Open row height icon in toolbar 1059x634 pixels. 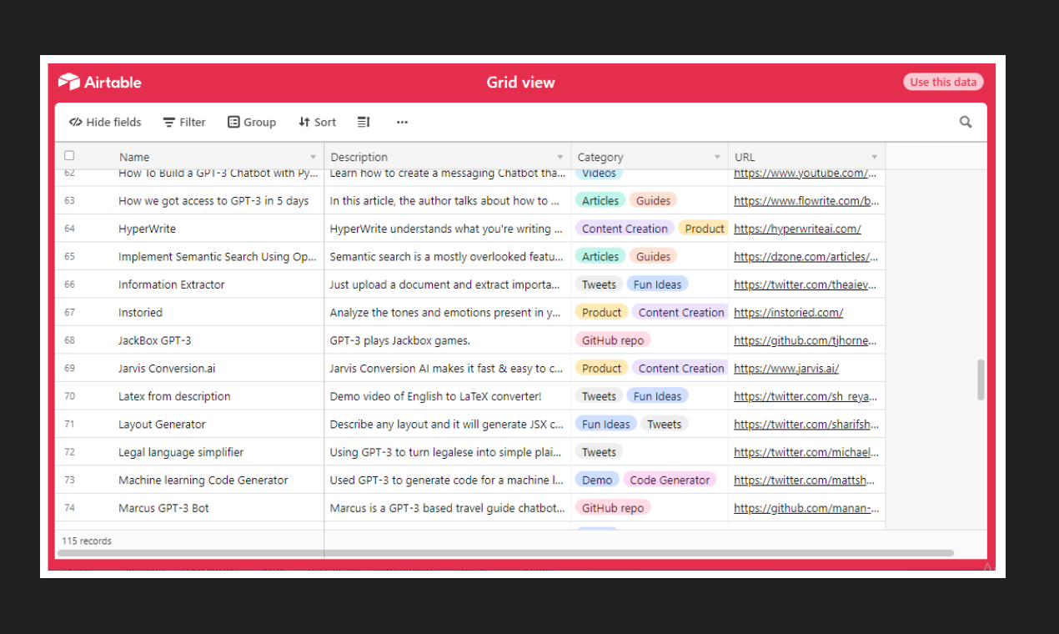364,122
